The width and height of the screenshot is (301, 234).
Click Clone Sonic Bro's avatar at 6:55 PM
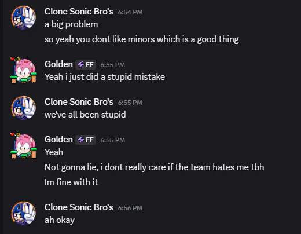click(x=24, y=108)
